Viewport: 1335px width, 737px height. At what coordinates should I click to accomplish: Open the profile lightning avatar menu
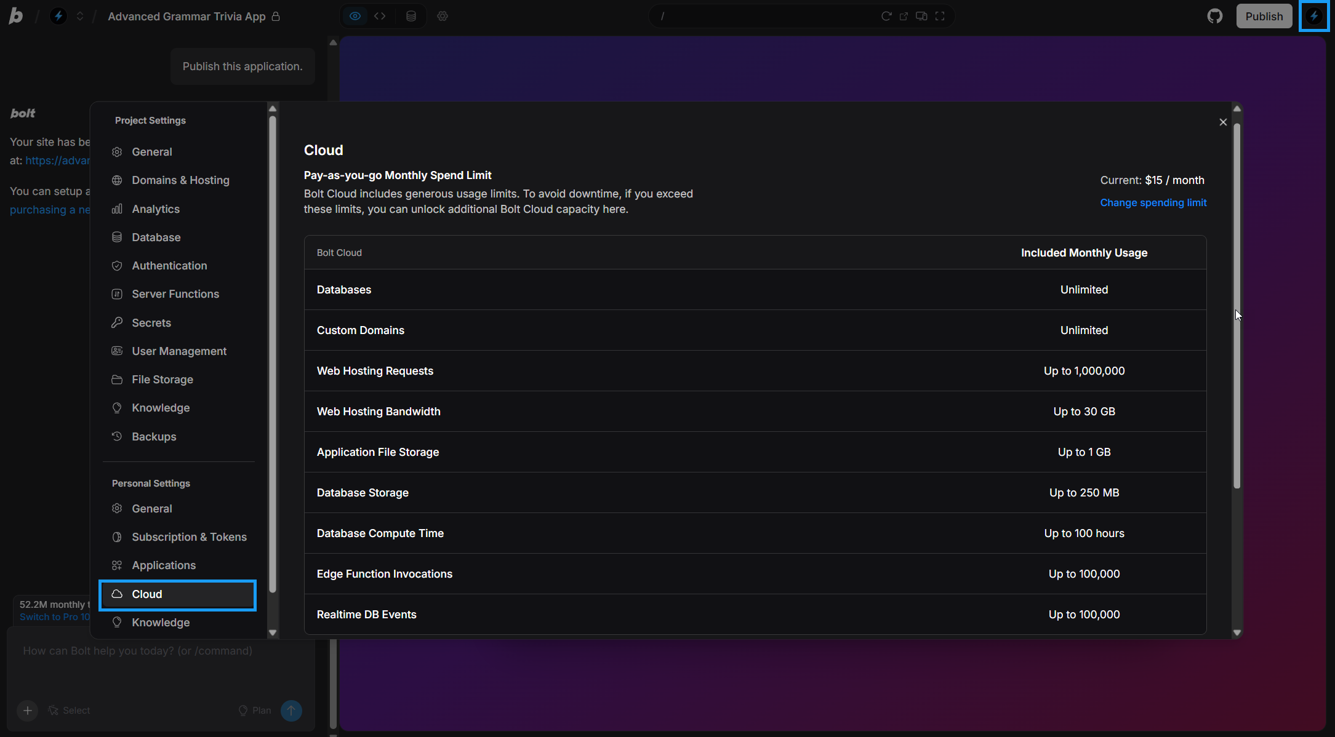click(x=1313, y=16)
